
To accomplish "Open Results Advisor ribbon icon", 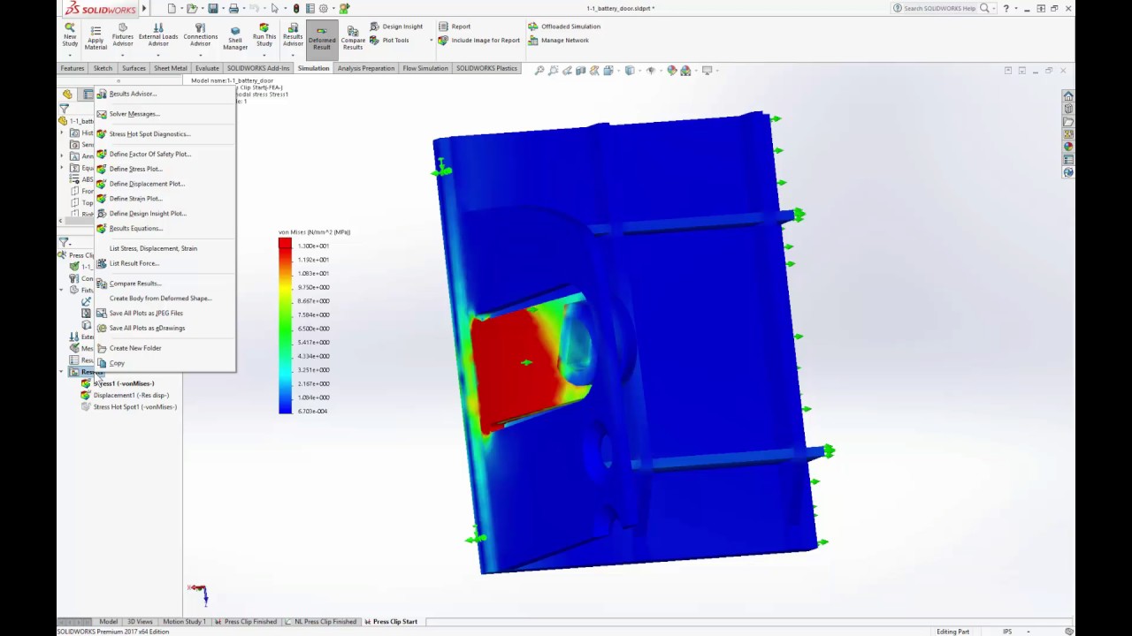I will (x=293, y=34).
